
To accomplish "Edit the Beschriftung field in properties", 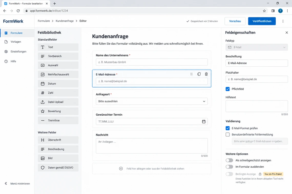I will click(257, 63).
